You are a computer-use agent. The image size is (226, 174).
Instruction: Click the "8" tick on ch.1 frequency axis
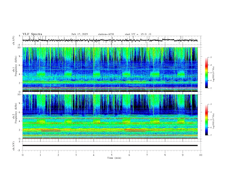tap(20, 56)
